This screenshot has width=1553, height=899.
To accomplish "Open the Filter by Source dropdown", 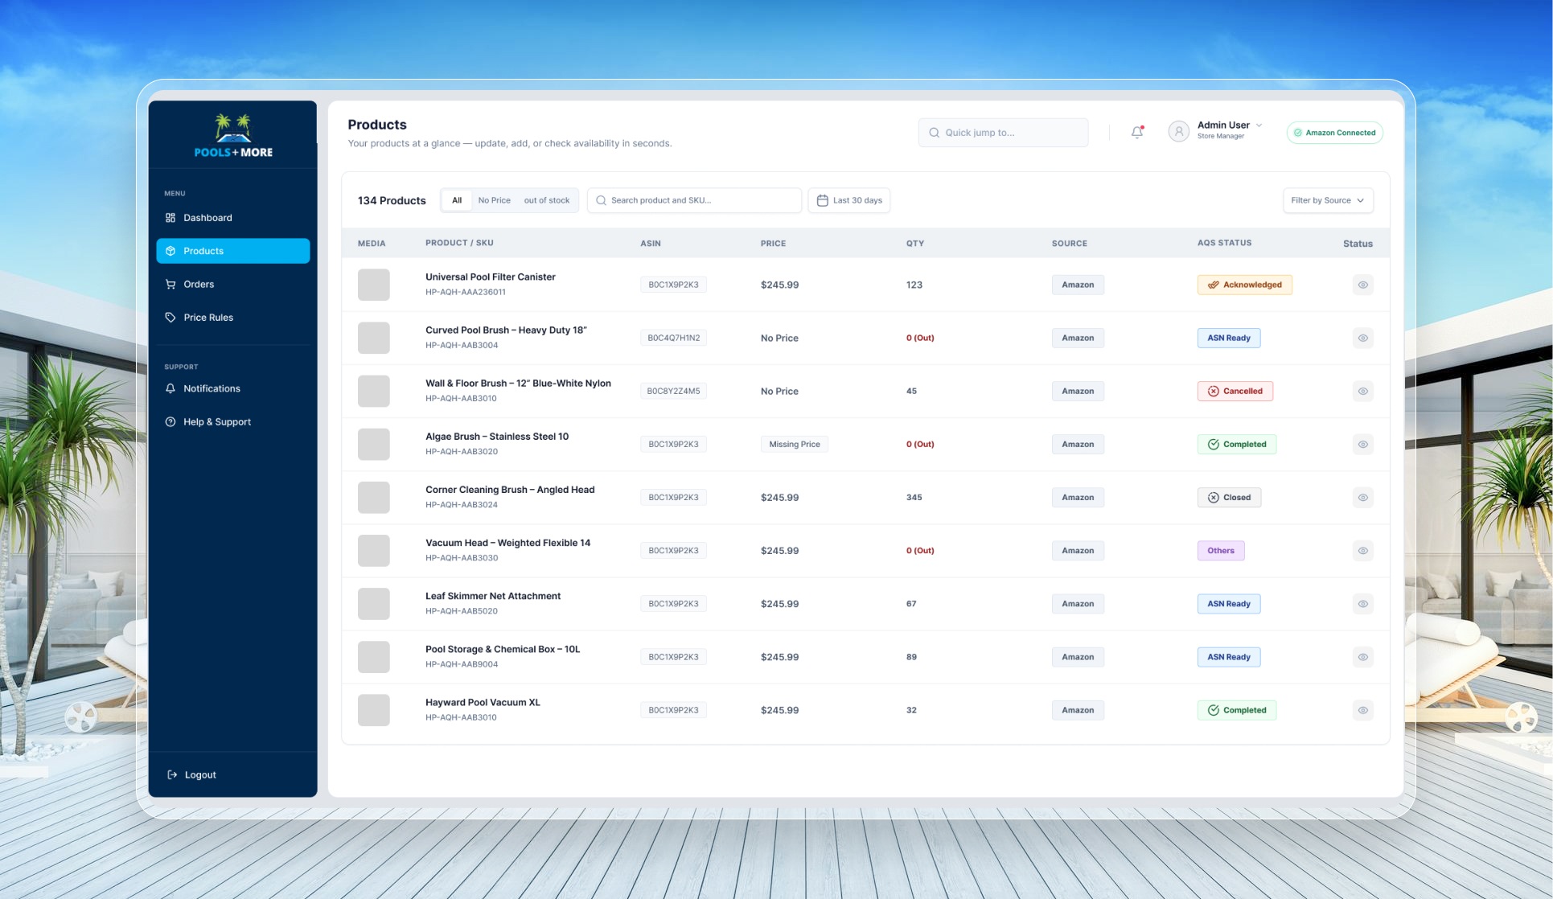I will 1327,201.
